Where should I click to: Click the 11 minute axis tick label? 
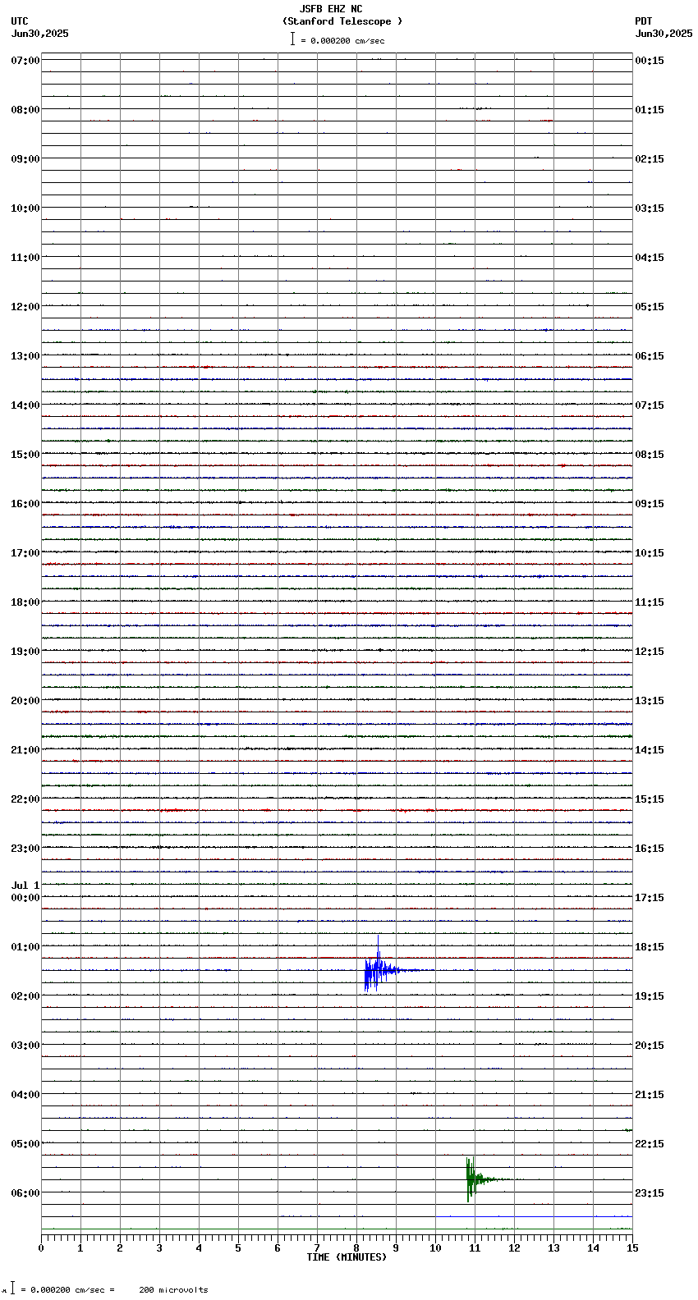475,1248
